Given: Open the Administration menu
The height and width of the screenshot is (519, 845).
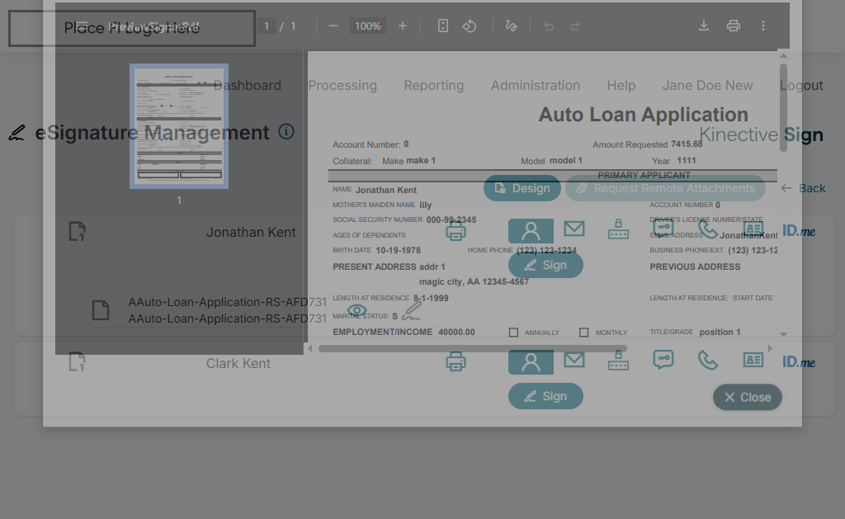Looking at the screenshot, I should 536,85.
